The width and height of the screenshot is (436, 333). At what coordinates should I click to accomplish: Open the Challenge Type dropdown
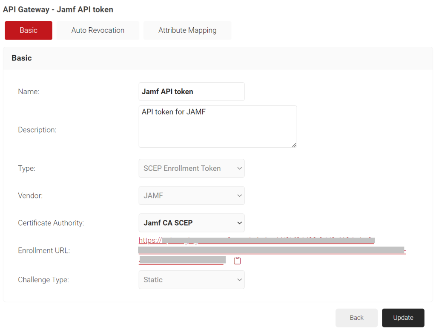pos(192,280)
